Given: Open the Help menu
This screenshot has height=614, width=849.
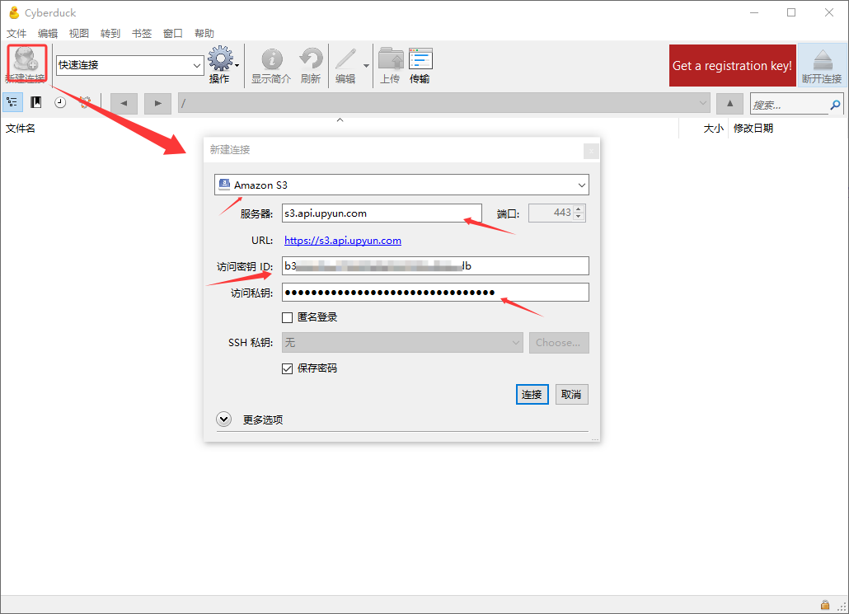Looking at the screenshot, I should click(x=204, y=34).
